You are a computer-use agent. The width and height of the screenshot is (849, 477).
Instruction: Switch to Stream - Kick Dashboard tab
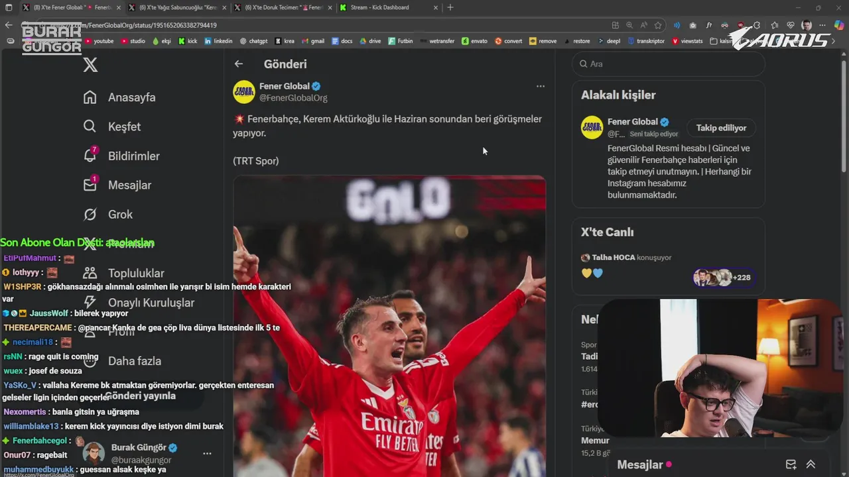[388, 7]
